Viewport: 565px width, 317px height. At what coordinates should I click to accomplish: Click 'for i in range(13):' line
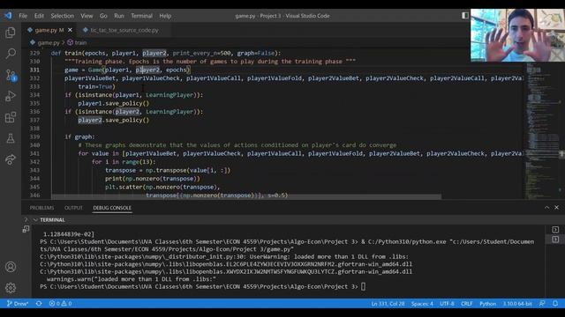[124, 162]
